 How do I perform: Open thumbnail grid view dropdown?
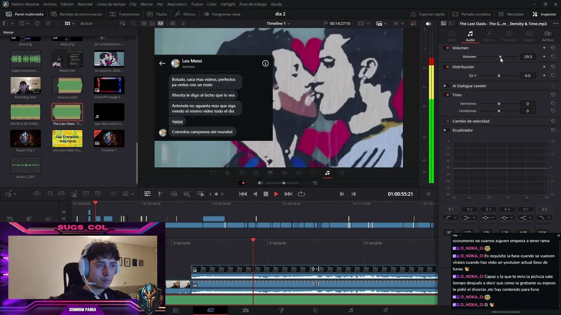point(69,24)
